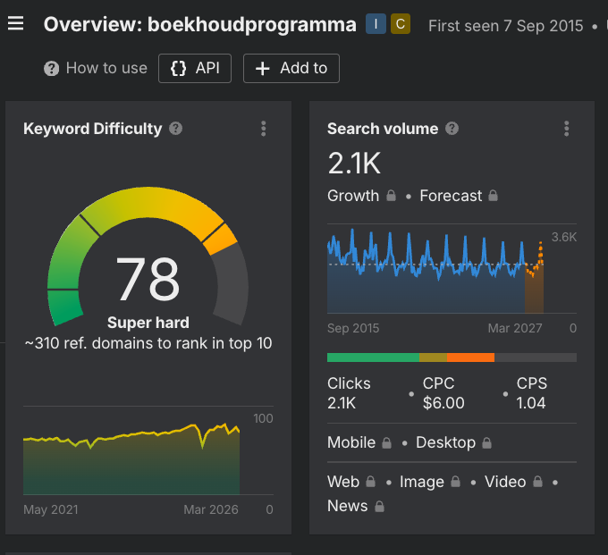Click orange segment of clicks distribution bar
608x555 pixels.
click(x=470, y=357)
